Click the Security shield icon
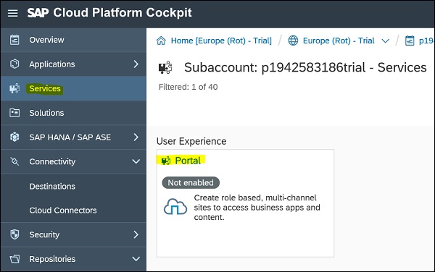This screenshot has width=435, height=272. (x=14, y=234)
